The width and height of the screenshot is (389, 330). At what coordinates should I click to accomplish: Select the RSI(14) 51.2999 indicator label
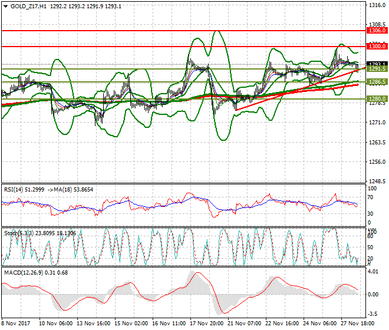pyautogui.click(x=24, y=190)
